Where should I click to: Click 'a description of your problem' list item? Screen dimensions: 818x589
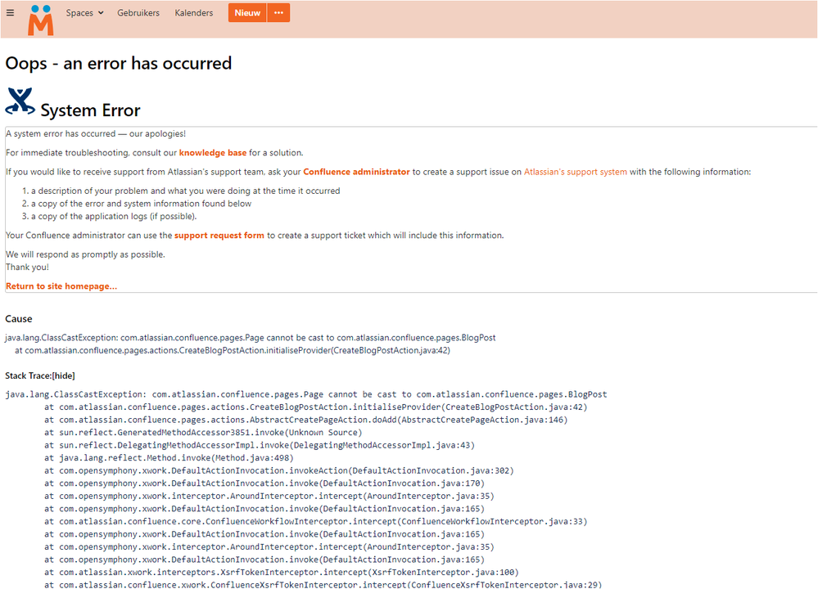(x=185, y=191)
